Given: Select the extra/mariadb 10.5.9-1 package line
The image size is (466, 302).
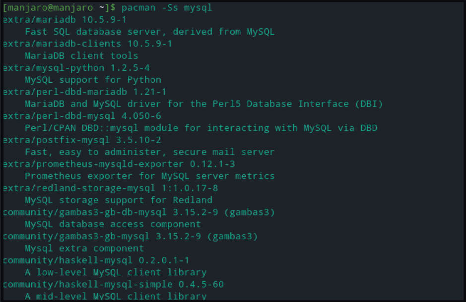Looking at the screenshot, I should click(x=65, y=20).
